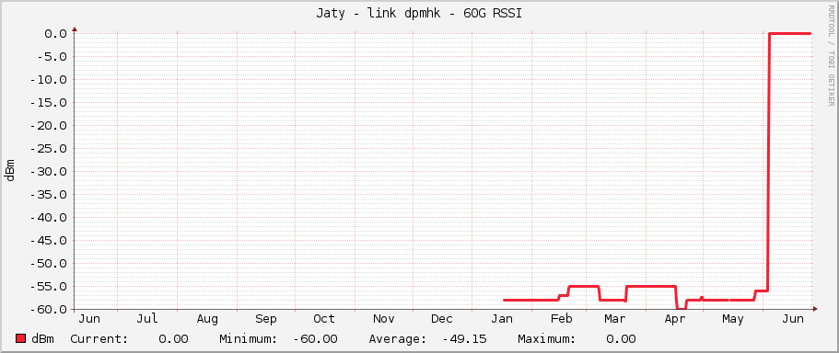Viewport: 839px width, 353px height.
Task: Click the Maximum value '0.00'
Action: [622, 339]
